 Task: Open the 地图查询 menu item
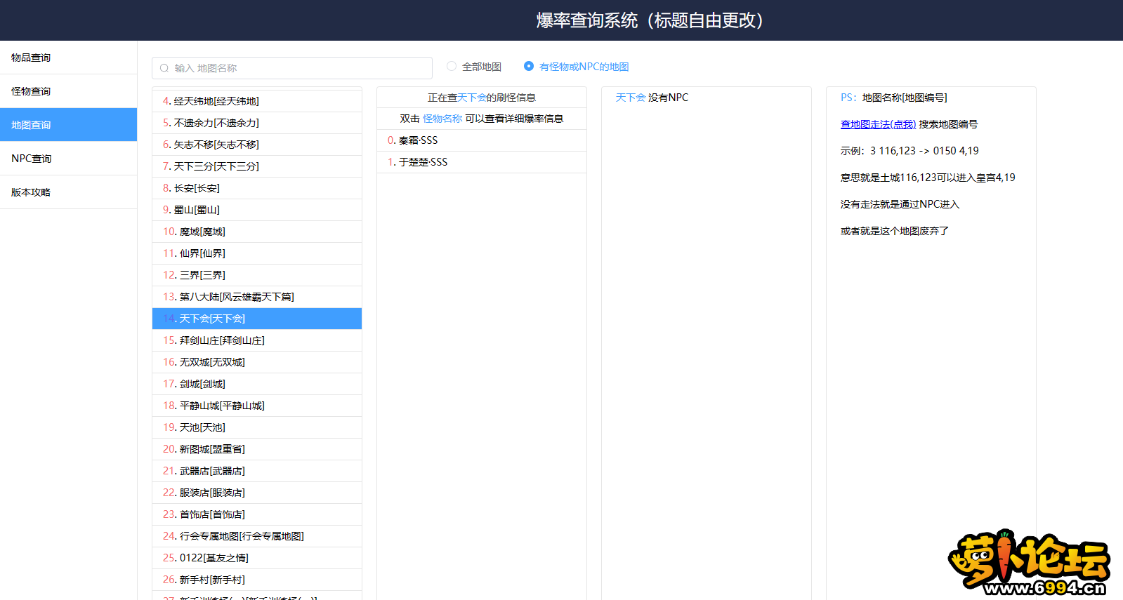[68, 125]
